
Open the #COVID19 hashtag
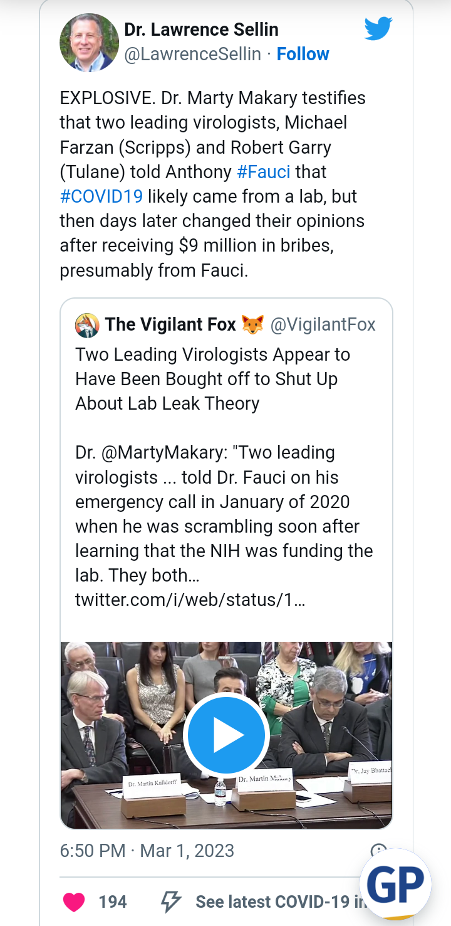101,196
